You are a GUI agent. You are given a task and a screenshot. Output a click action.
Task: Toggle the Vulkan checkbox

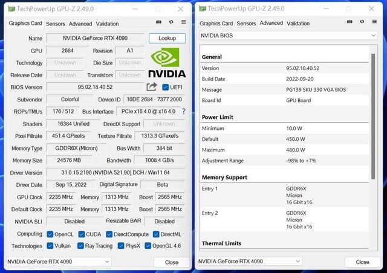(x=50, y=246)
